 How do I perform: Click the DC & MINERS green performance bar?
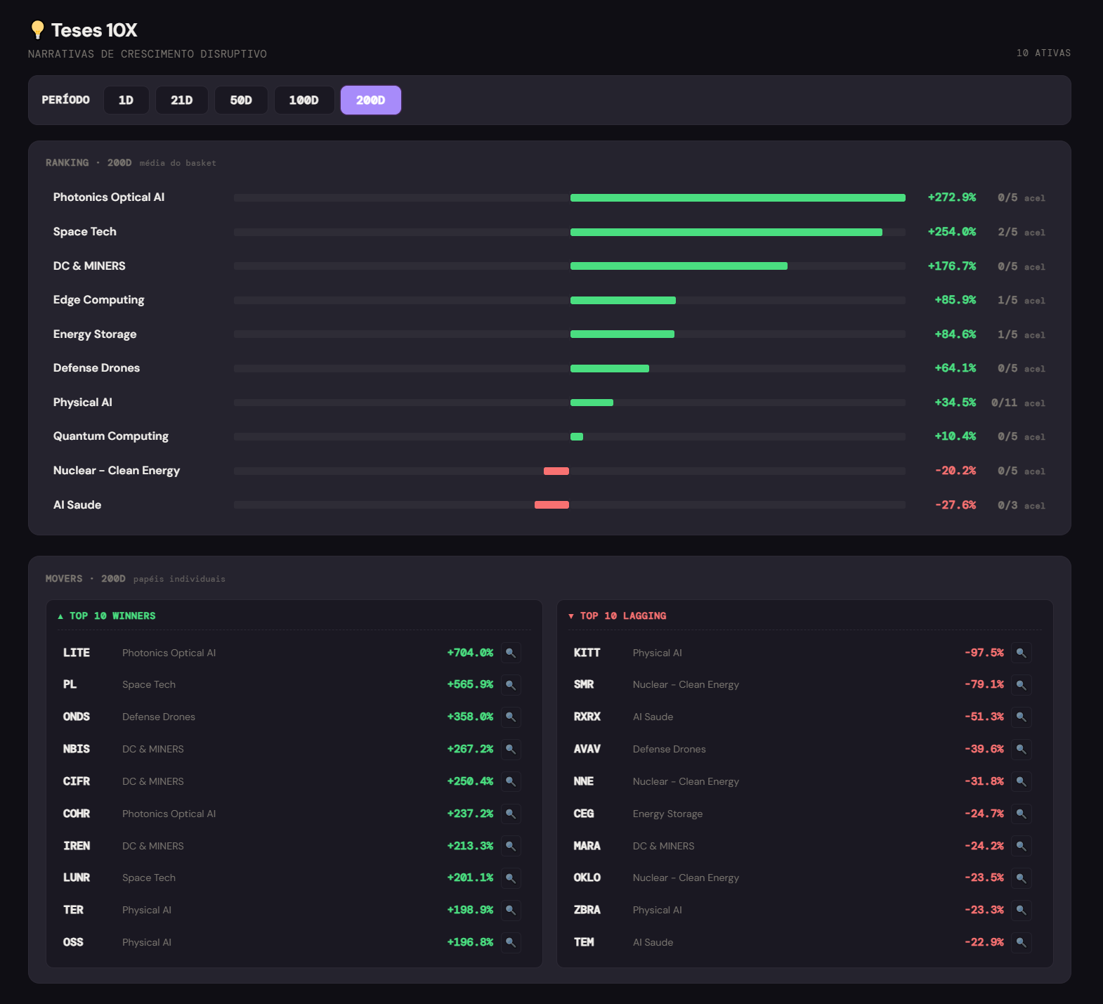679,266
